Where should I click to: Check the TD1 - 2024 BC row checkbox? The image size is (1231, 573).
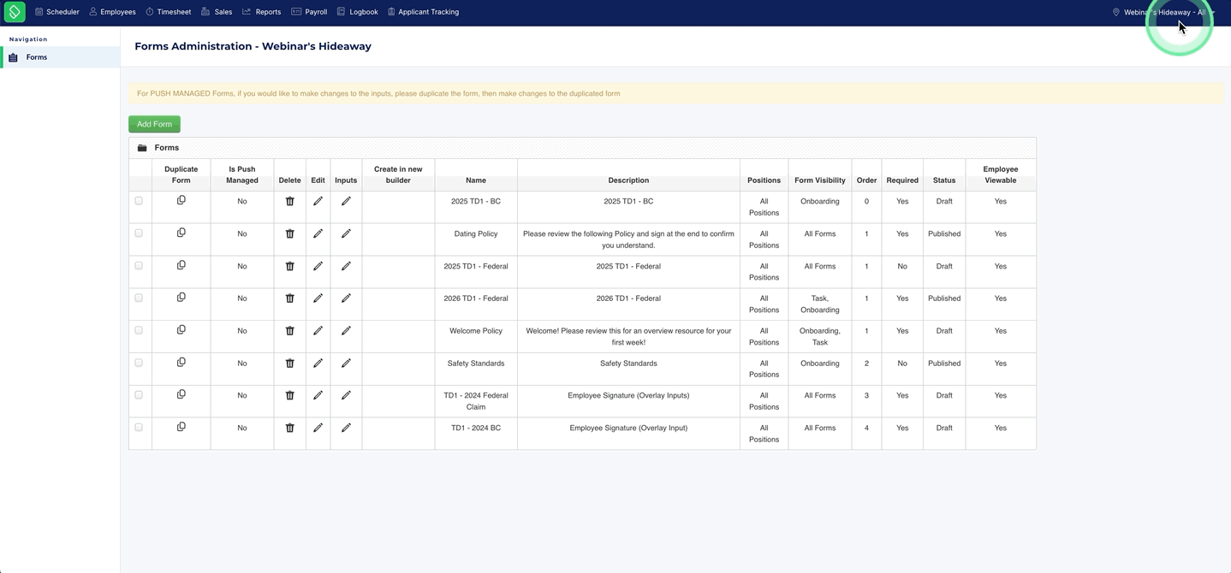[139, 428]
